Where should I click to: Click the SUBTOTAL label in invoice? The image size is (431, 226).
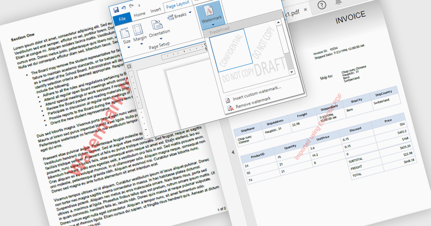356,160
